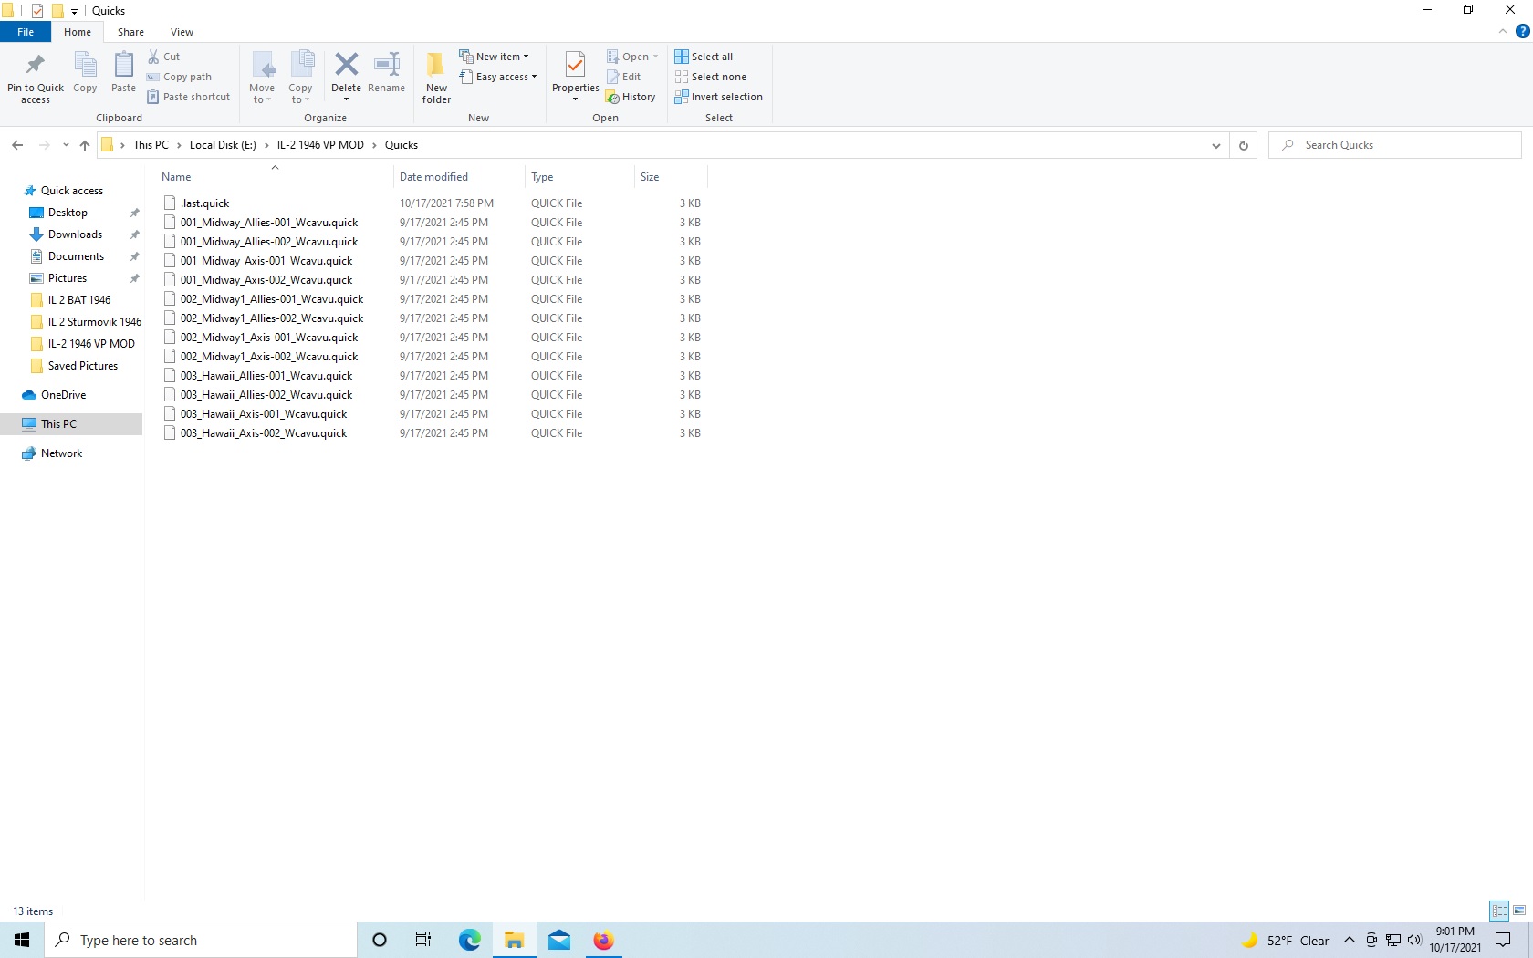Expand the Open button dropdown
The width and height of the screenshot is (1533, 958).
(655, 57)
